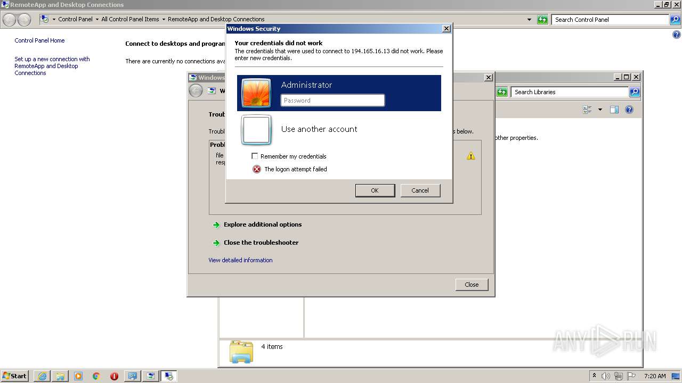Open View detailed information link
682x383 pixels.
coord(240,260)
